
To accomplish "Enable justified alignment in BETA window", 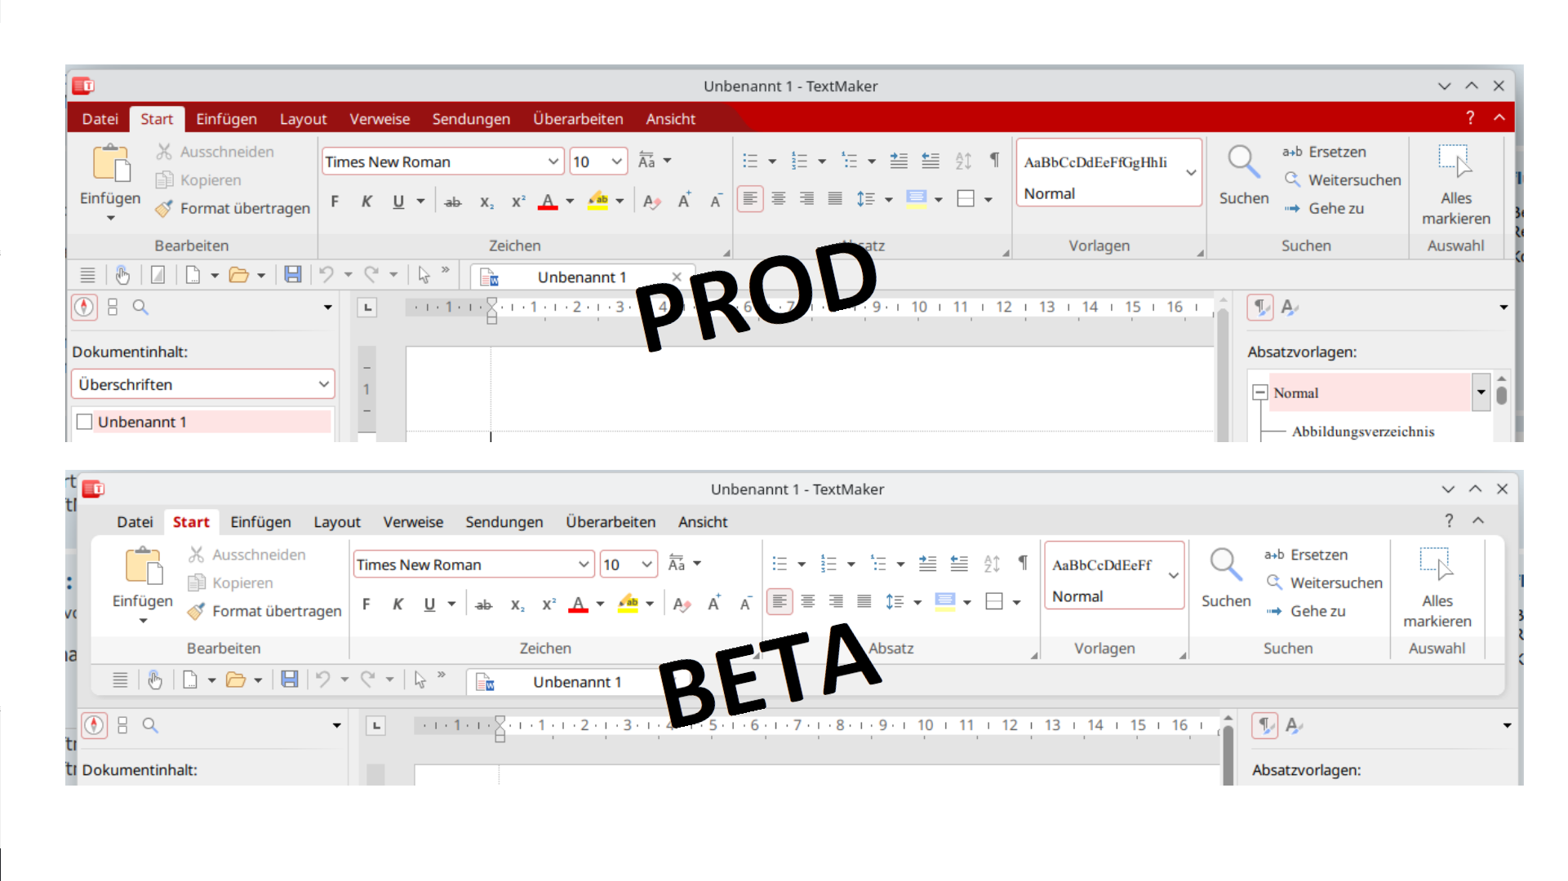I will click(x=864, y=602).
